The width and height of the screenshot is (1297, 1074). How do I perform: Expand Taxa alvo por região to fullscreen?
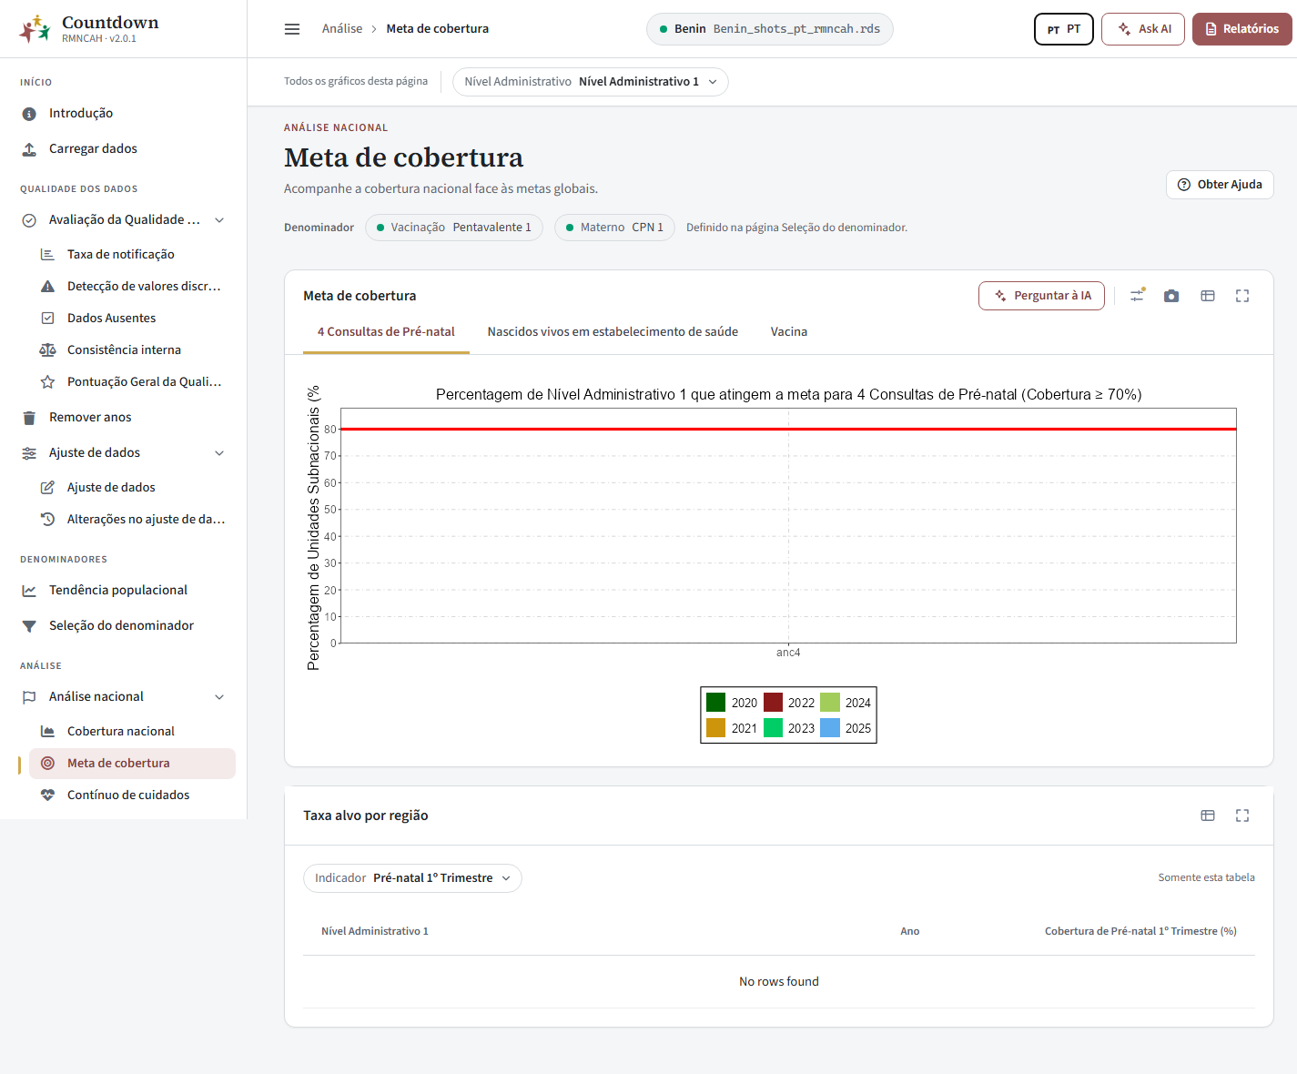(x=1242, y=816)
